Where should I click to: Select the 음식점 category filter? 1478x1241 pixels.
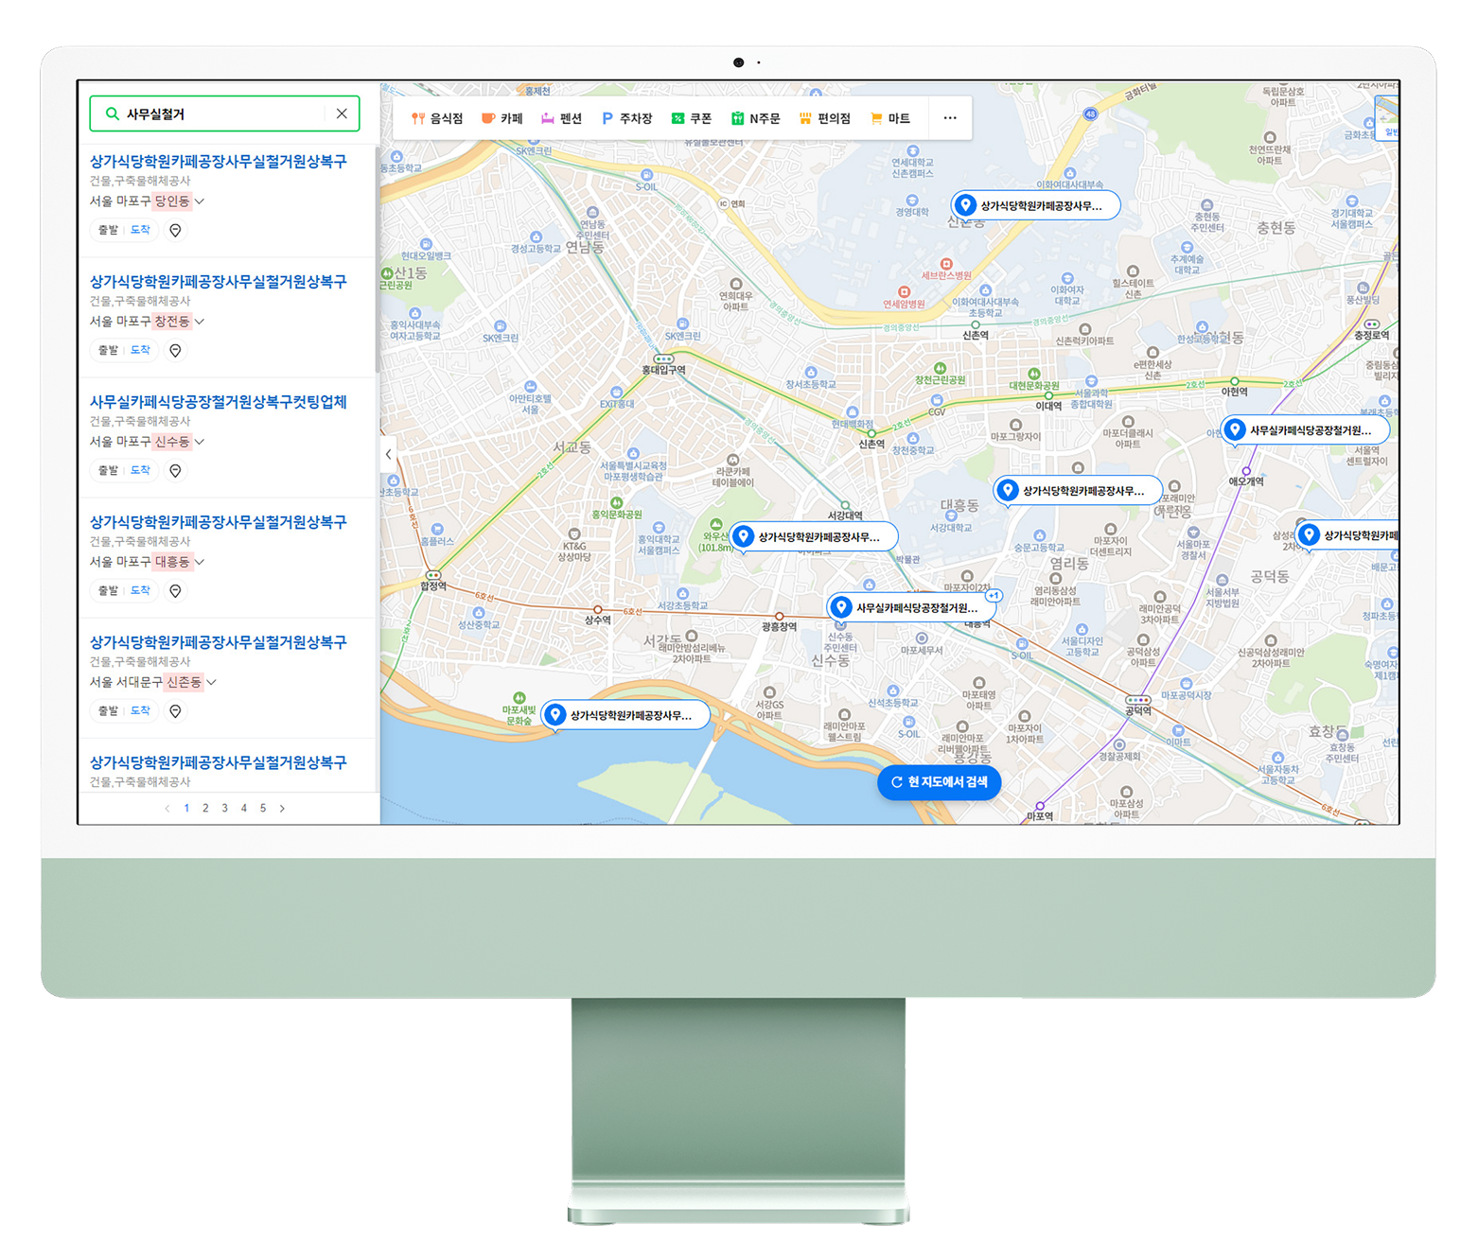[437, 118]
